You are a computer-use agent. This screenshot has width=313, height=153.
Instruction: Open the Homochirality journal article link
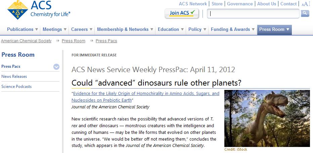point(146,97)
